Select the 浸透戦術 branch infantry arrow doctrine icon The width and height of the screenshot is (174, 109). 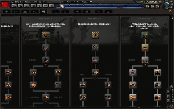coord(108,85)
